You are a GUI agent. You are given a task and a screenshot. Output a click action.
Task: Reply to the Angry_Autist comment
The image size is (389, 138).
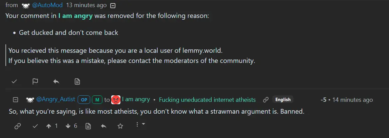[x=104, y=126]
